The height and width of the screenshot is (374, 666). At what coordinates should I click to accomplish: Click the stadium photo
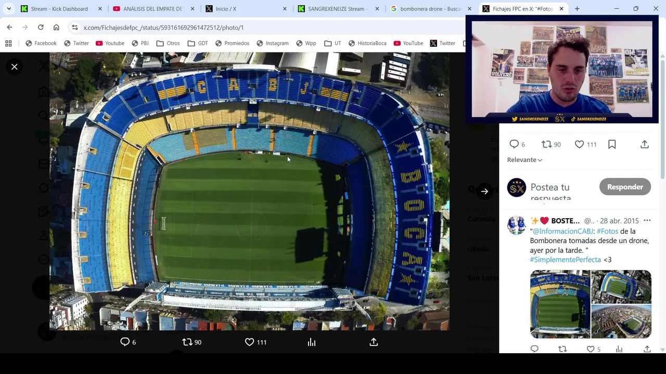249,191
